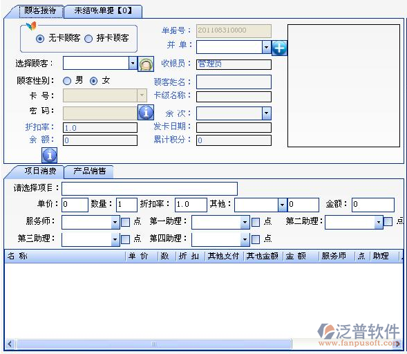The width and height of the screenshot is (407, 354).
Task: Click the info icon below 余额 field
Action: (x=49, y=156)
